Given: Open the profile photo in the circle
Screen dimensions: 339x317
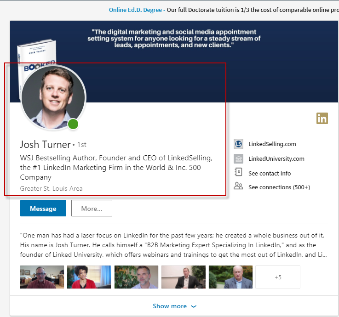Looking at the screenshot, I should tap(52, 97).
